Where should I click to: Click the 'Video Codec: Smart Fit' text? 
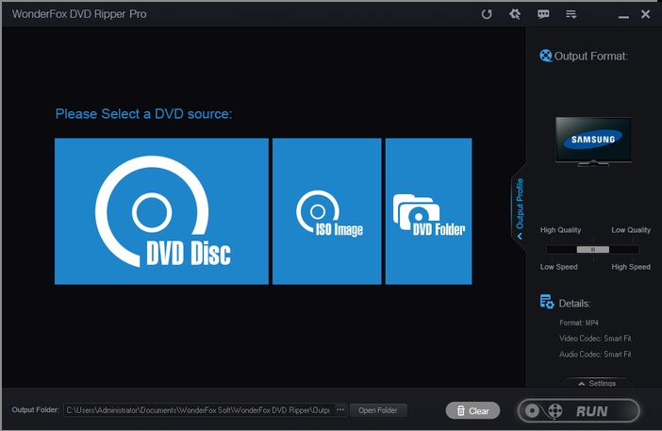(x=595, y=339)
